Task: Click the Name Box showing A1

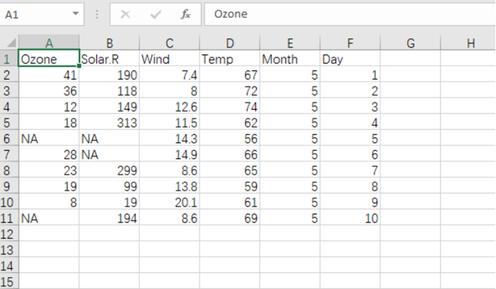Action: pyautogui.click(x=42, y=14)
